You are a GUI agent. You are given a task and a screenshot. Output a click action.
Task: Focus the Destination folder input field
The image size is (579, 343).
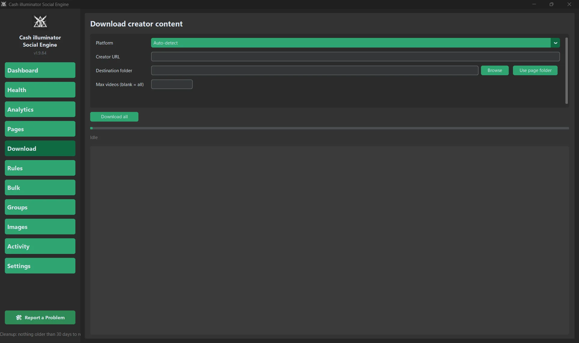tap(315, 70)
